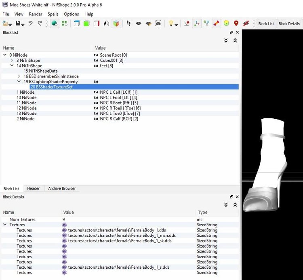Click the Num Textures value 9
The height and width of the screenshot is (280, 303).
point(63,219)
